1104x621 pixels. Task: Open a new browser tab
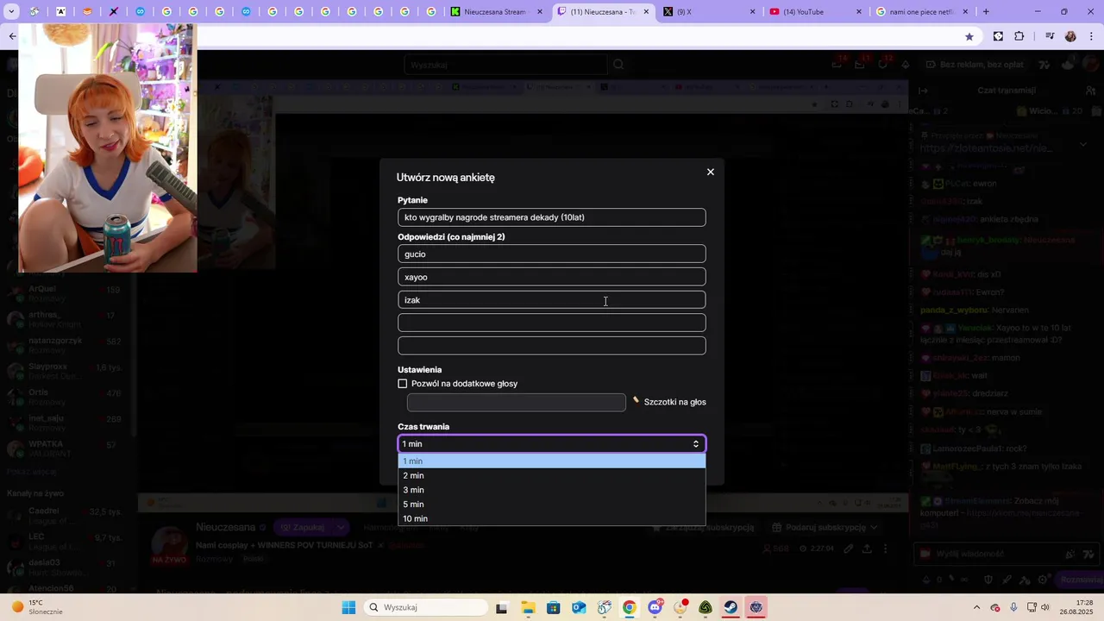986,12
